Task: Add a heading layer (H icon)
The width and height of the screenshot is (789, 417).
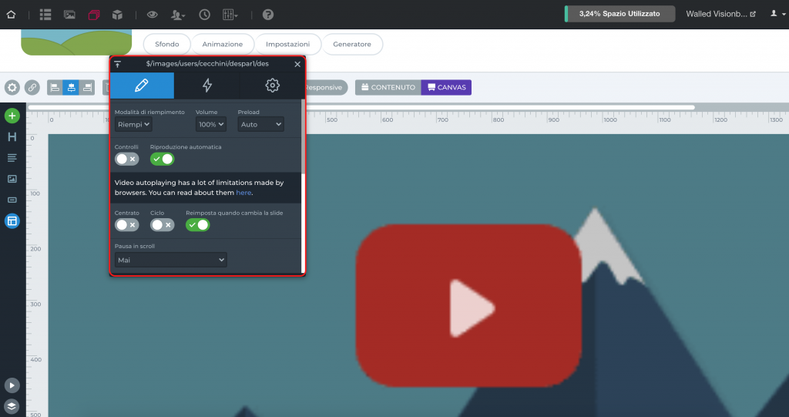Action: (x=12, y=136)
